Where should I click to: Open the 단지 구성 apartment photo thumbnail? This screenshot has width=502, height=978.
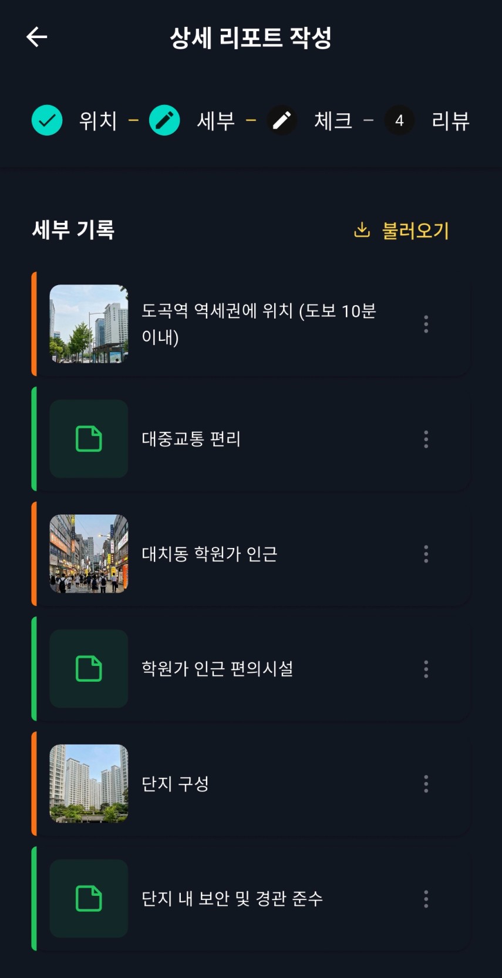[89, 784]
